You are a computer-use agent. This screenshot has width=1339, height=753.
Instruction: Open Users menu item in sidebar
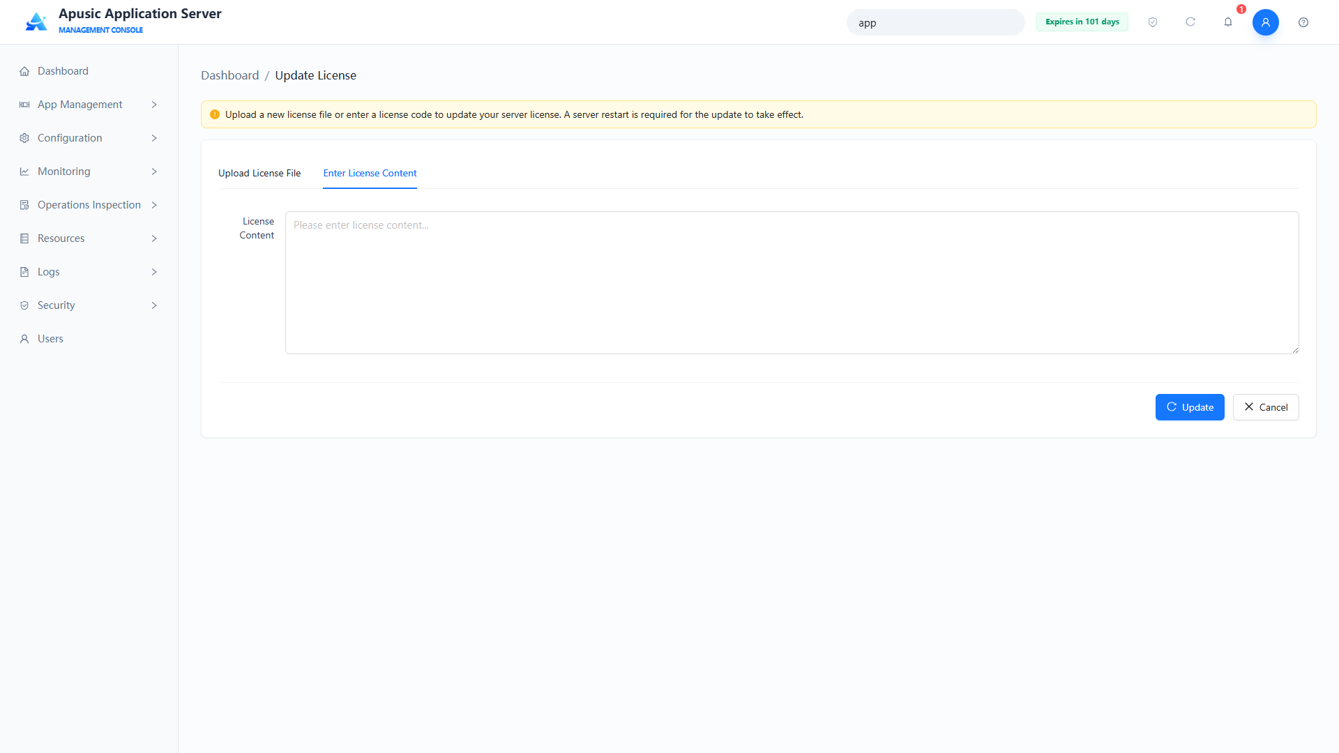[x=89, y=339]
